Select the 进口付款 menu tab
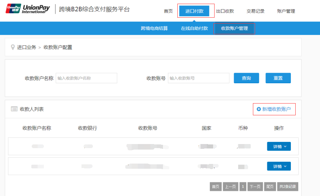The height and width of the screenshot is (196, 320). [194, 11]
